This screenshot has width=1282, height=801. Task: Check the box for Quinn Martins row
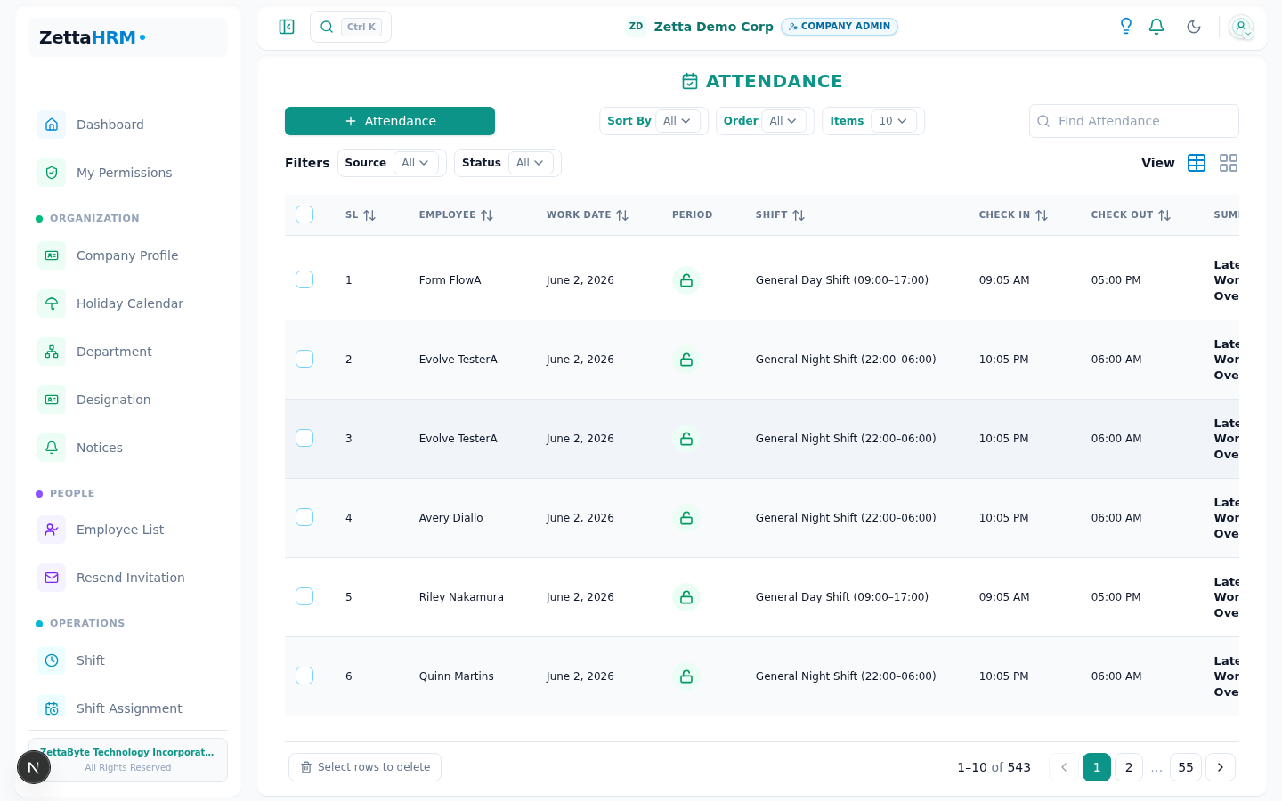pos(304,676)
